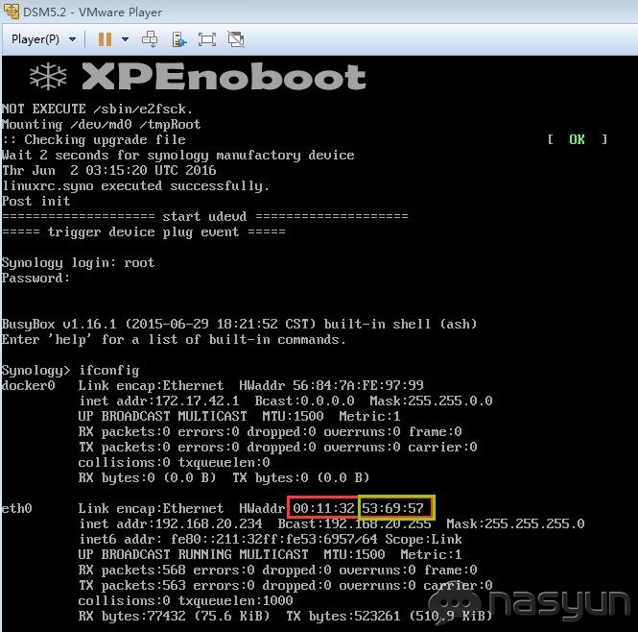Viewport: 638px width, 632px height.
Task: Click trigger device plug event line
Action: click(x=144, y=232)
